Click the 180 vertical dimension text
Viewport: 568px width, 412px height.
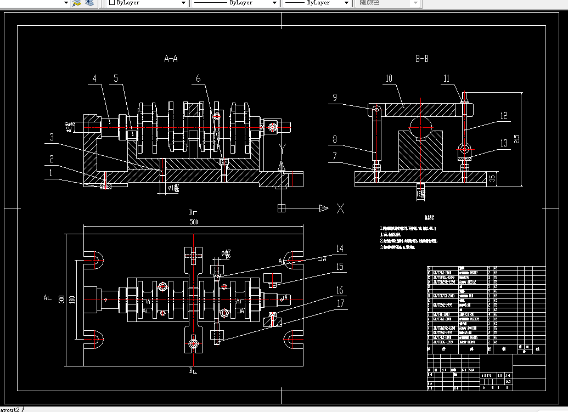tap(72, 300)
